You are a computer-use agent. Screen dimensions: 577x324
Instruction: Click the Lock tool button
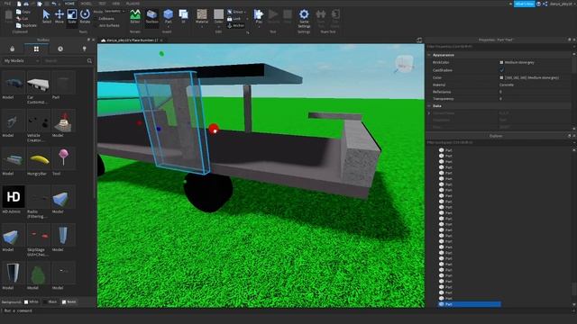tap(234, 18)
